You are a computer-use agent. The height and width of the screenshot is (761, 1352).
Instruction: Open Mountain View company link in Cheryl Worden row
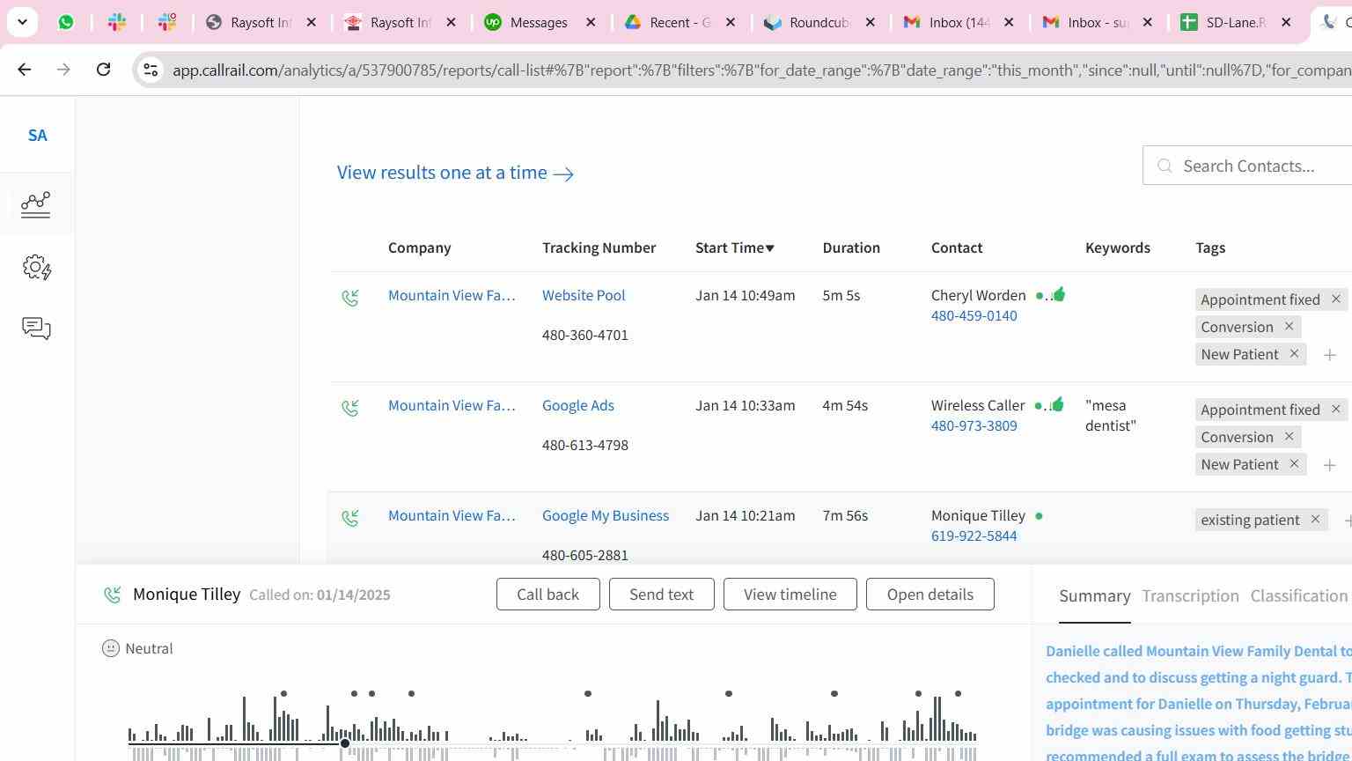(x=452, y=295)
